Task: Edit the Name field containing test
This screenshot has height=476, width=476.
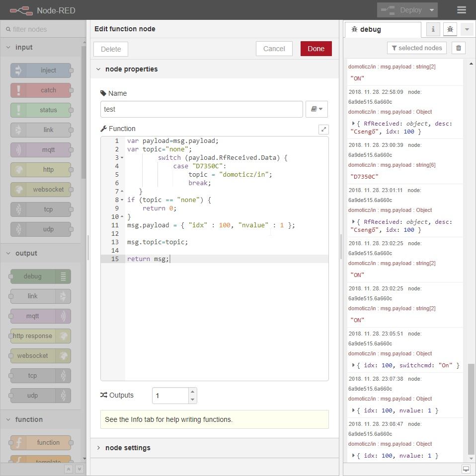Action: pyautogui.click(x=202, y=109)
